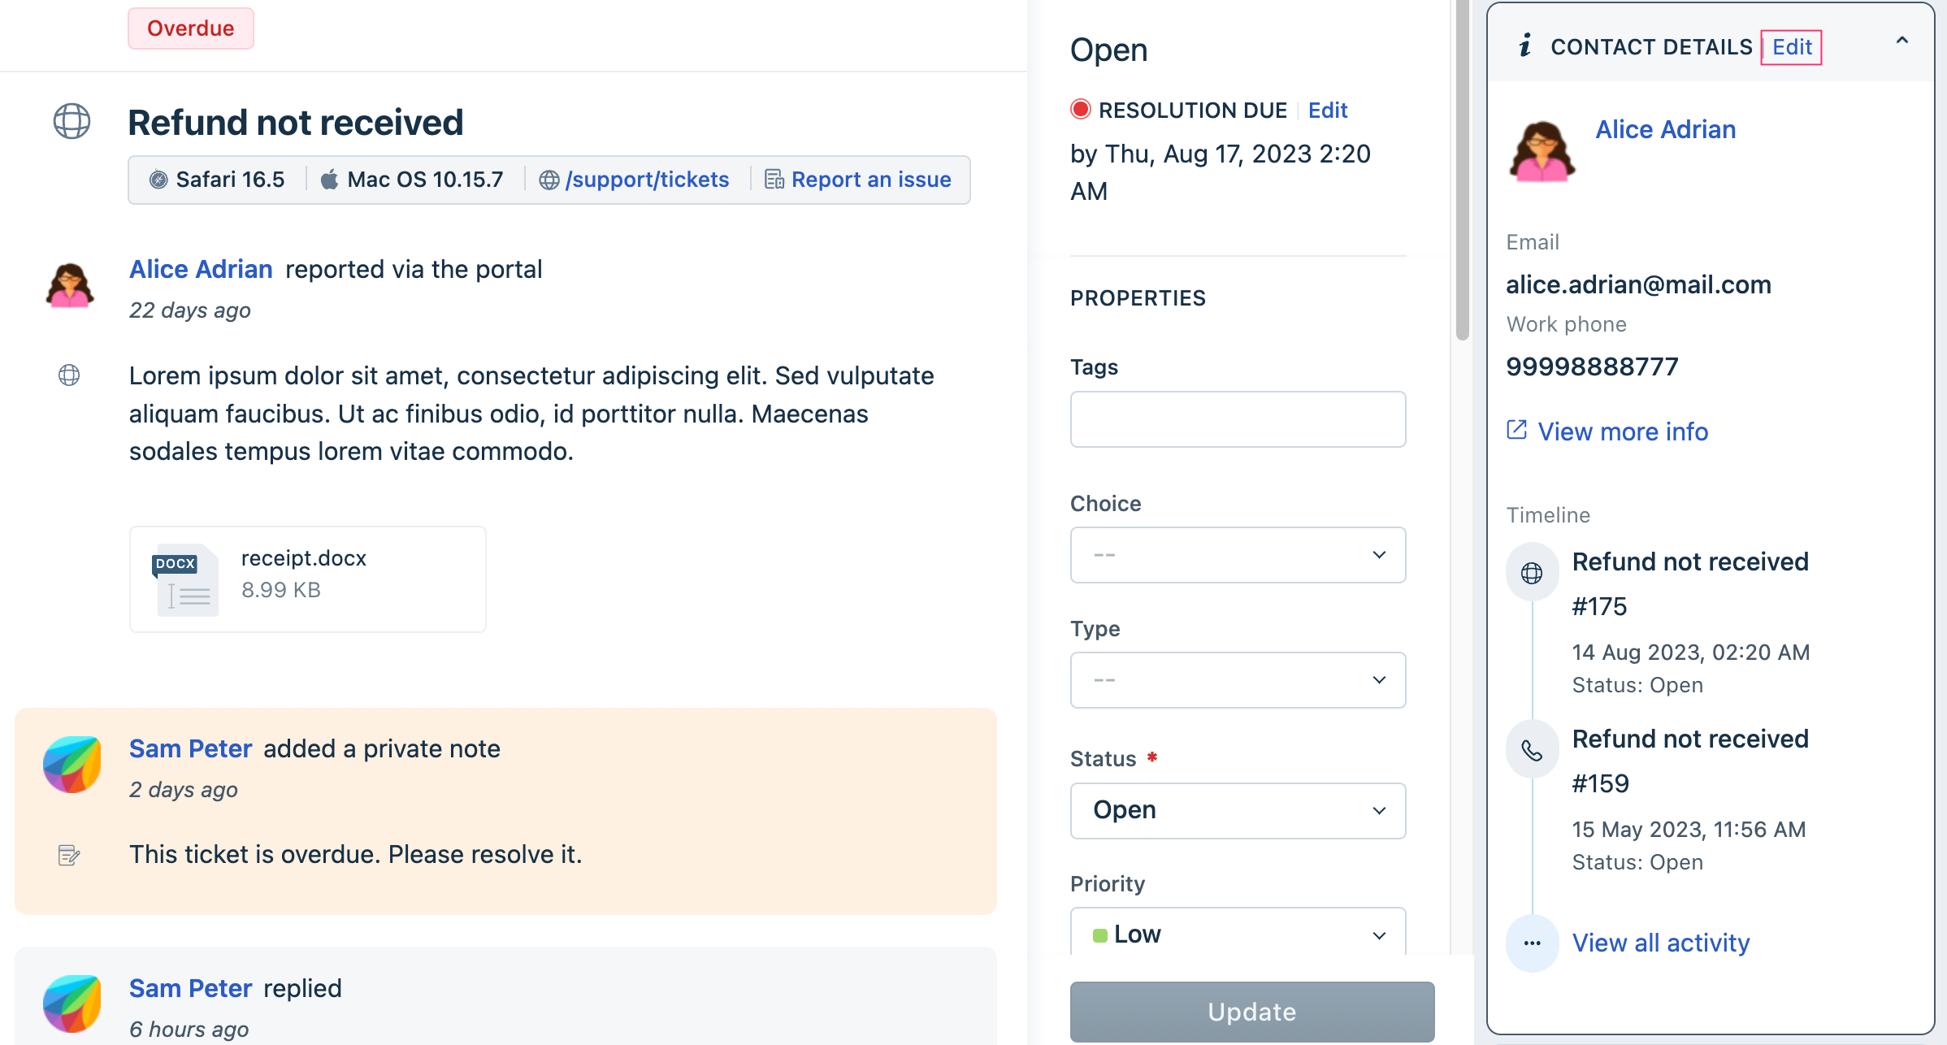The image size is (1947, 1045).
Task: Expand the Priority dropdown showing Low
Action: [1236, 934]
